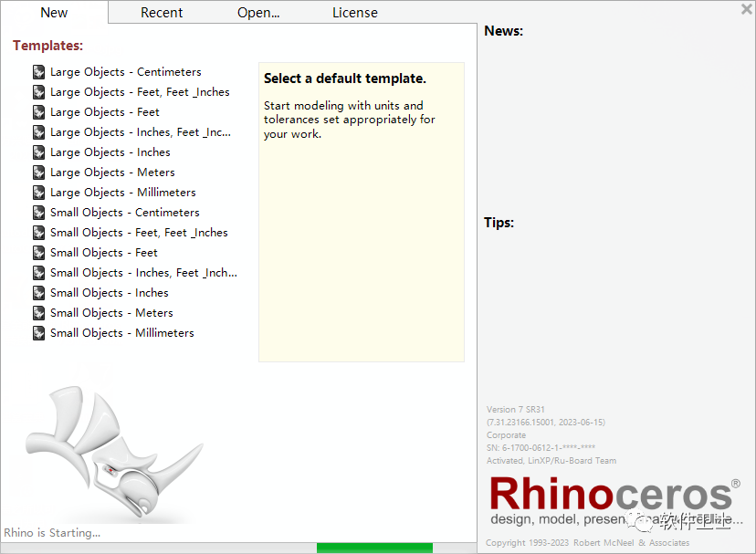This screenshot has width=756, height=554.
Task: Click the icon beside Small Objects - Centimeters
Action: (38, 213)
